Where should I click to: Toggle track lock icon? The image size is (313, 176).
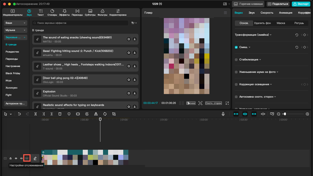[x=11, y=158]
